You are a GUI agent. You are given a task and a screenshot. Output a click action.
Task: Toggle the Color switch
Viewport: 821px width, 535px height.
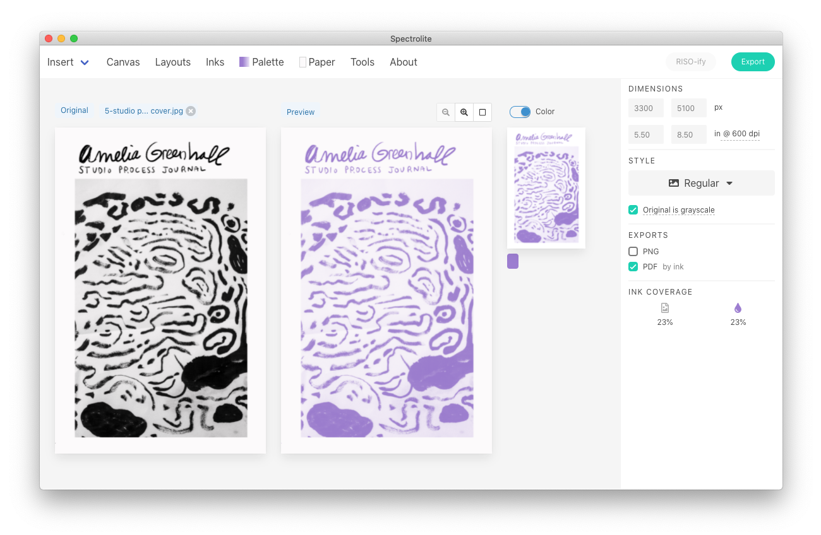point(520,112)
